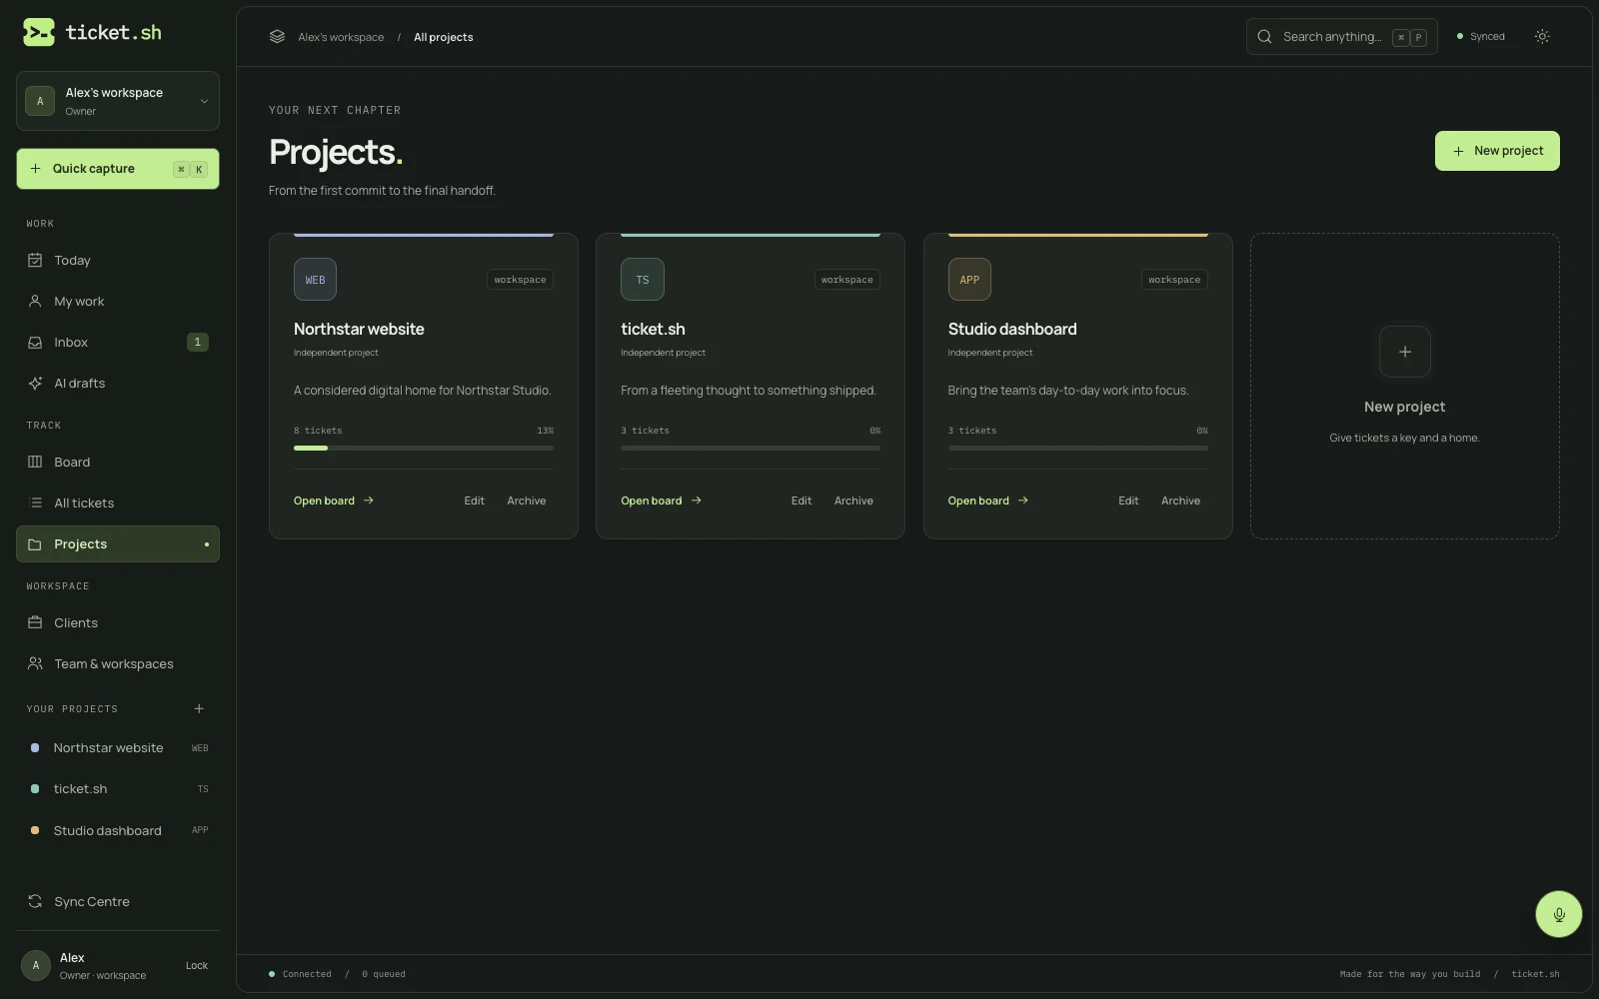Start voice capture with microphone button
This screenshot has width=1599, height=999.
click(1559, 914)
